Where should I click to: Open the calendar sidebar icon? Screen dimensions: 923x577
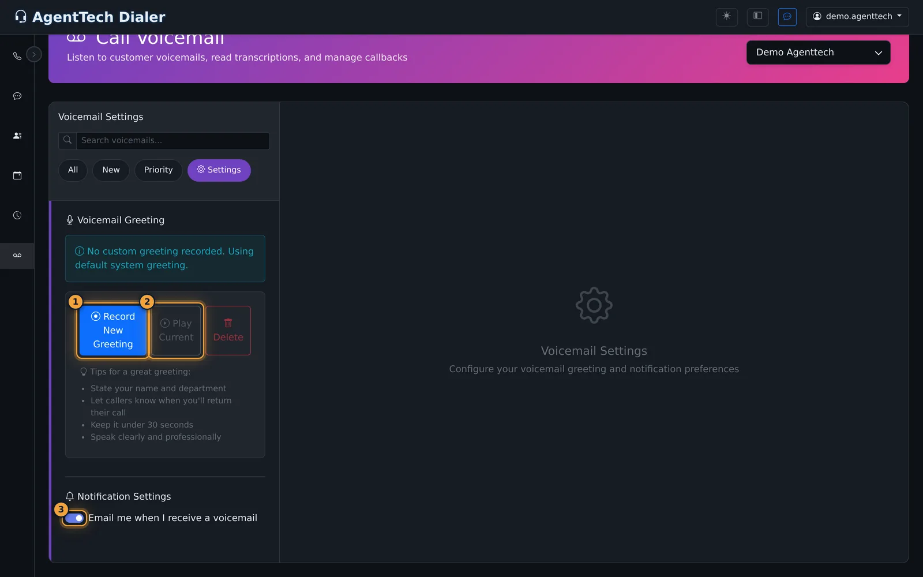click(17, 175)
